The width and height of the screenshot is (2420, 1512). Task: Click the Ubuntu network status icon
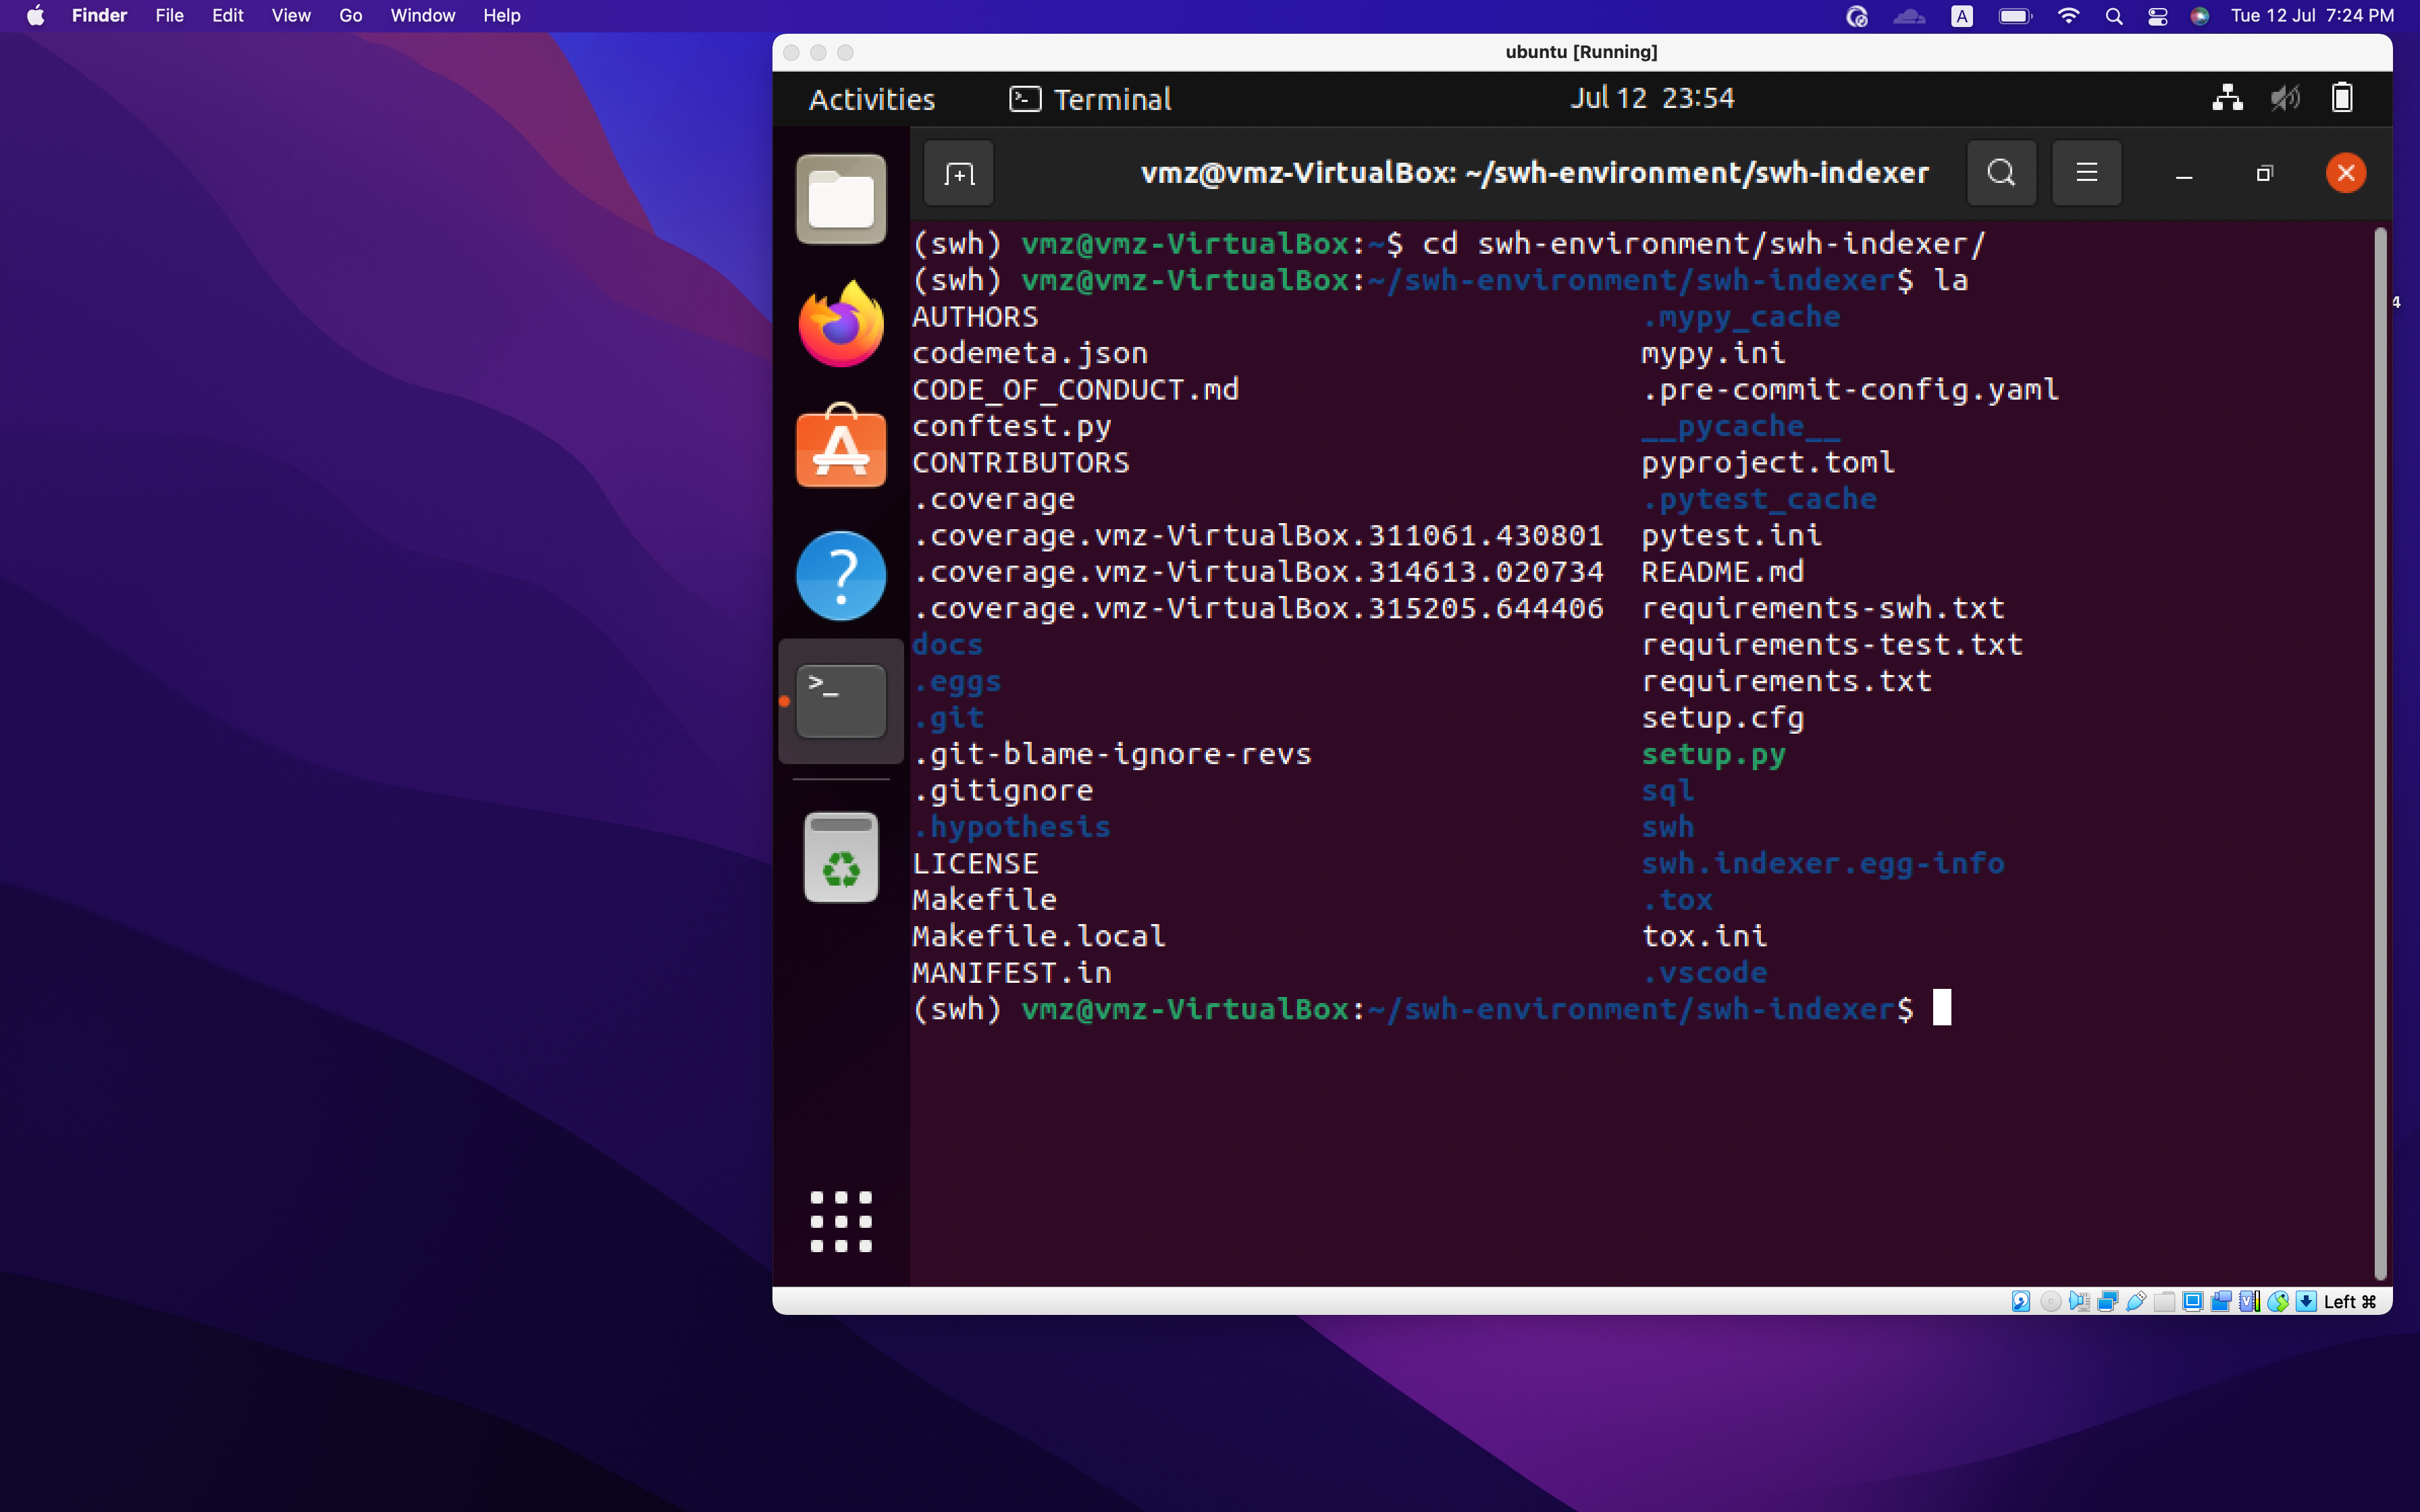point(2227,98)
